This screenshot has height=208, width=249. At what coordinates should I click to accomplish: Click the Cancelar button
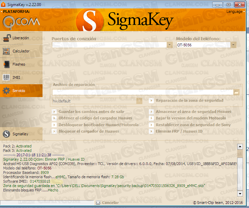(108, 203)
